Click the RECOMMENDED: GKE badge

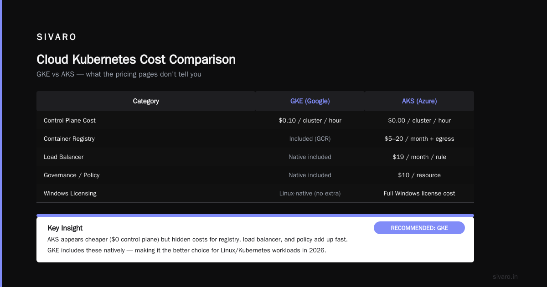pos(419,228)
